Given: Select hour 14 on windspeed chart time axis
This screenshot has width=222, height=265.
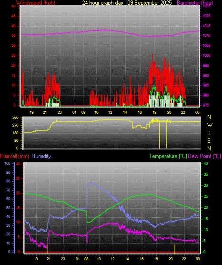Looking at the screenshot, I should pyautogui.click(x=125, y=112).
